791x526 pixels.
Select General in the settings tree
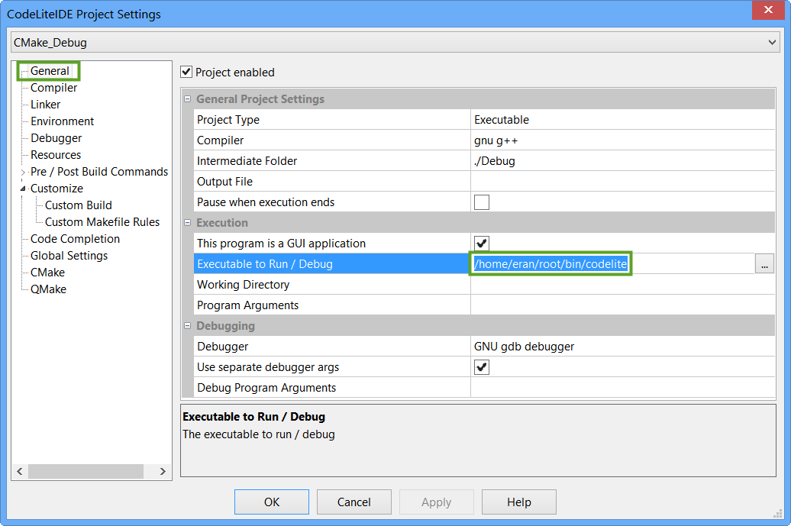50,70
